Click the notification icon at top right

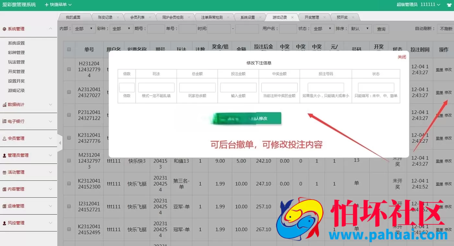pos(450,5)
